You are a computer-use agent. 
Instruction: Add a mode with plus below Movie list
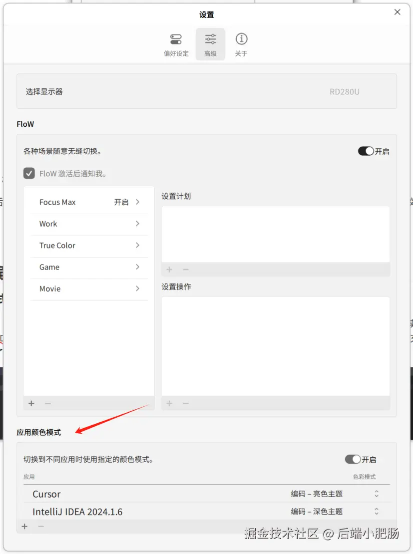tap(31, 403)
